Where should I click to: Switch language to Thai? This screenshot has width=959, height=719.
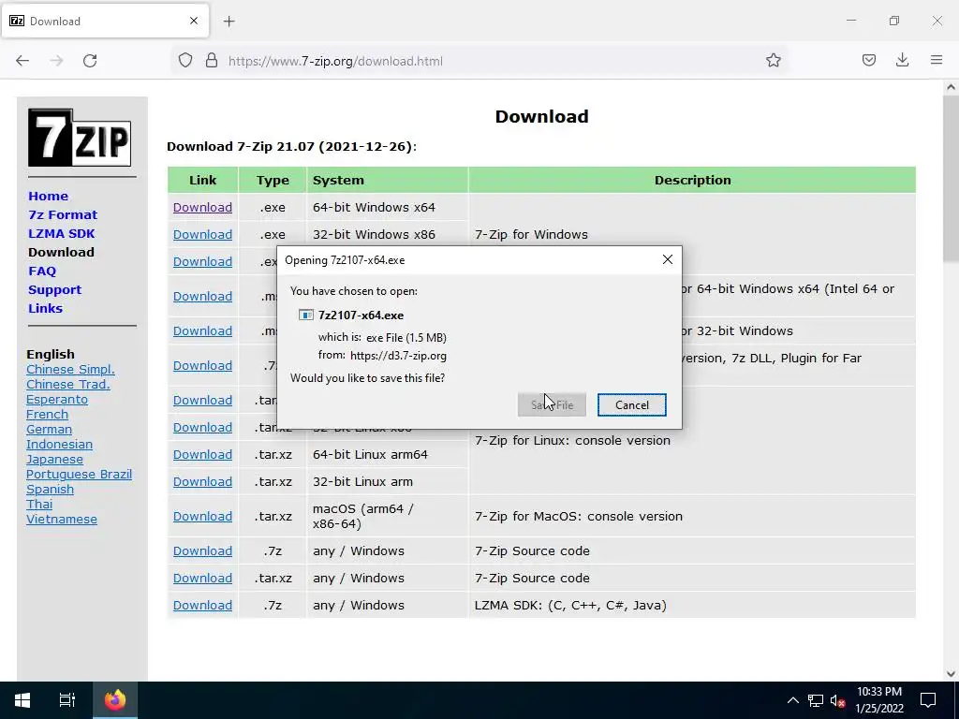(x=39, y=505)
